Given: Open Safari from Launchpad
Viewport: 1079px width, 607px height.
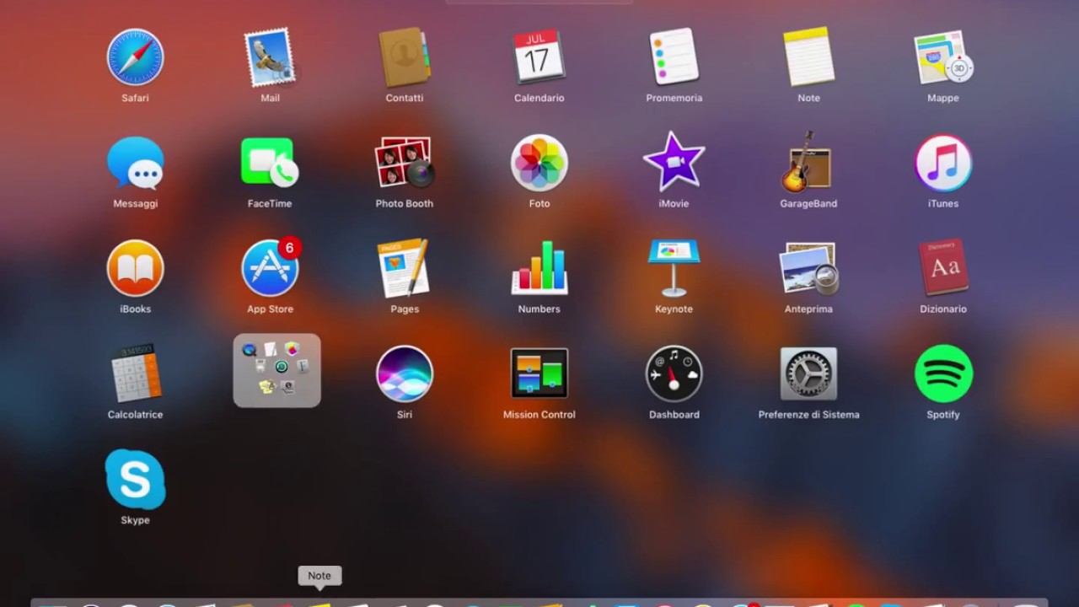Looking at the screenshot, I should 135,57.
